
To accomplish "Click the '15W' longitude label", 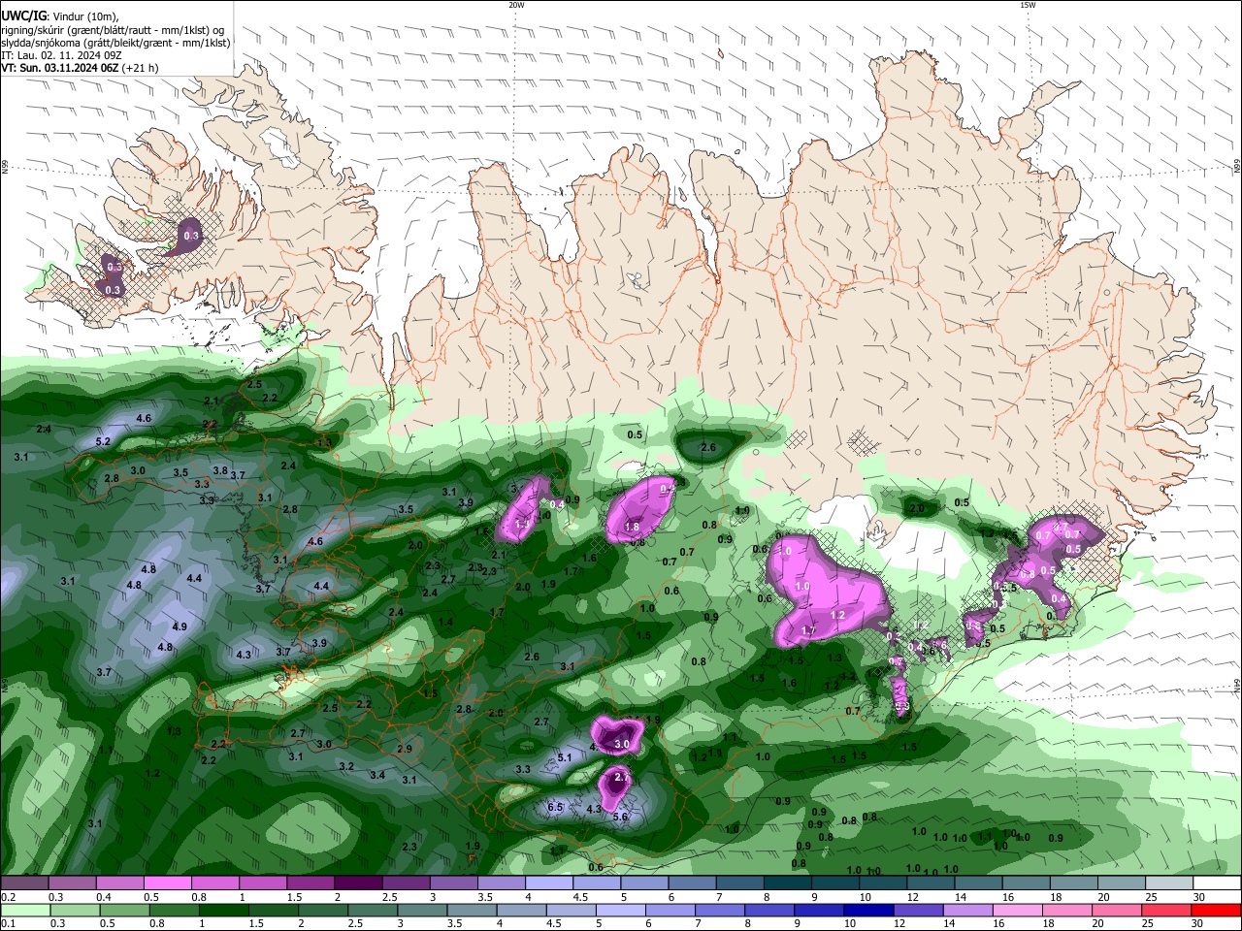I will (x=1028, y=5).
